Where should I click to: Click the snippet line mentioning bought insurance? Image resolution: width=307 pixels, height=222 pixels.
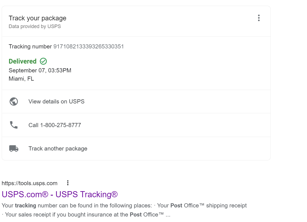click(x=86, y=215)
